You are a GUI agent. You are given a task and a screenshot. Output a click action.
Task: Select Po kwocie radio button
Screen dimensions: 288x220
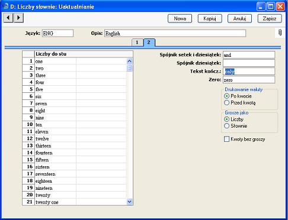226,96
